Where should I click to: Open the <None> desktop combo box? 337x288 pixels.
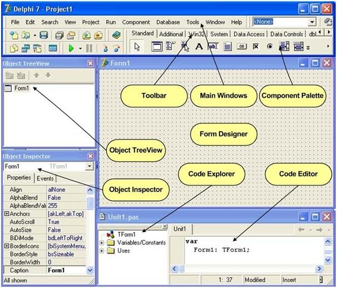point(312,22)
